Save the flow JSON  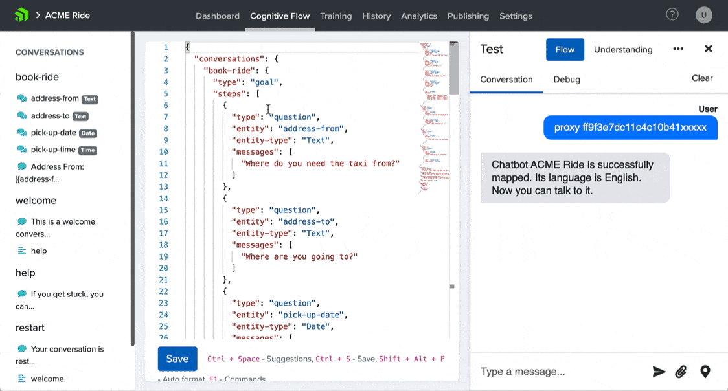pos(177,359)
